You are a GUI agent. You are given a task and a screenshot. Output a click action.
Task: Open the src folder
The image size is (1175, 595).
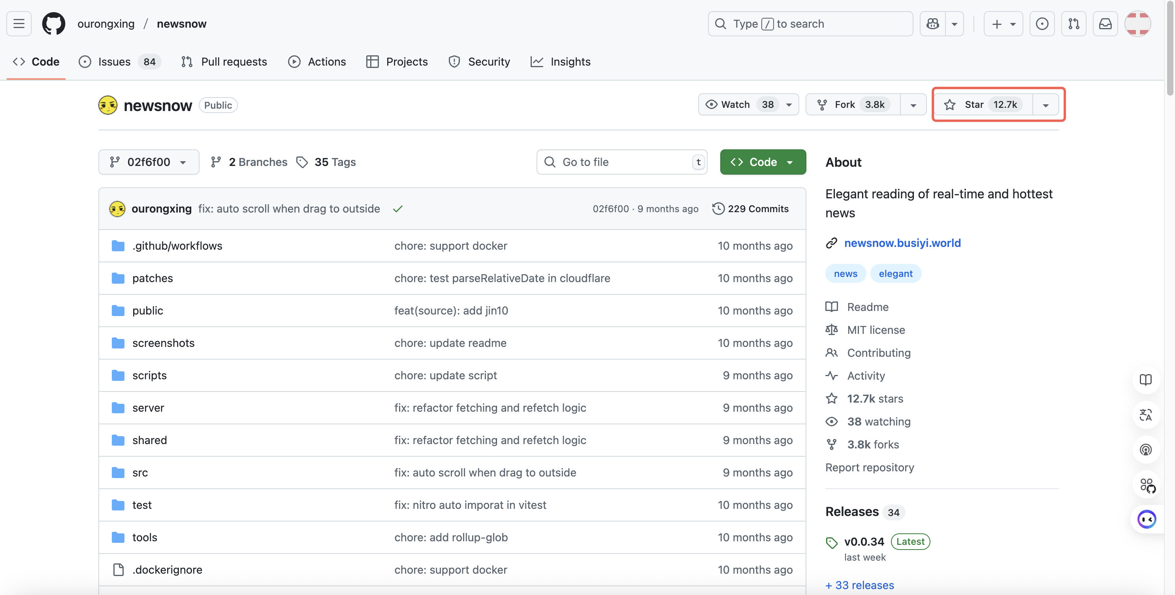pyautogui.click(x=139, y=473)
